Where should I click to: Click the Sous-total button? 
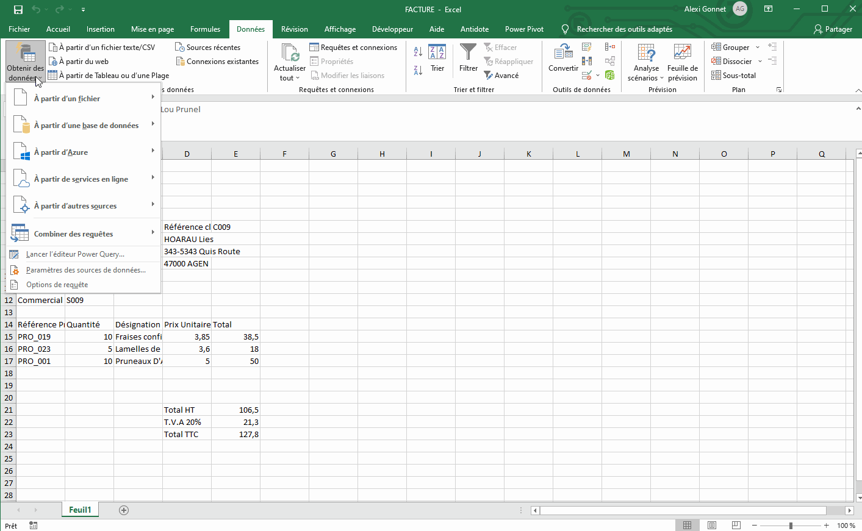tap(734, 75)
